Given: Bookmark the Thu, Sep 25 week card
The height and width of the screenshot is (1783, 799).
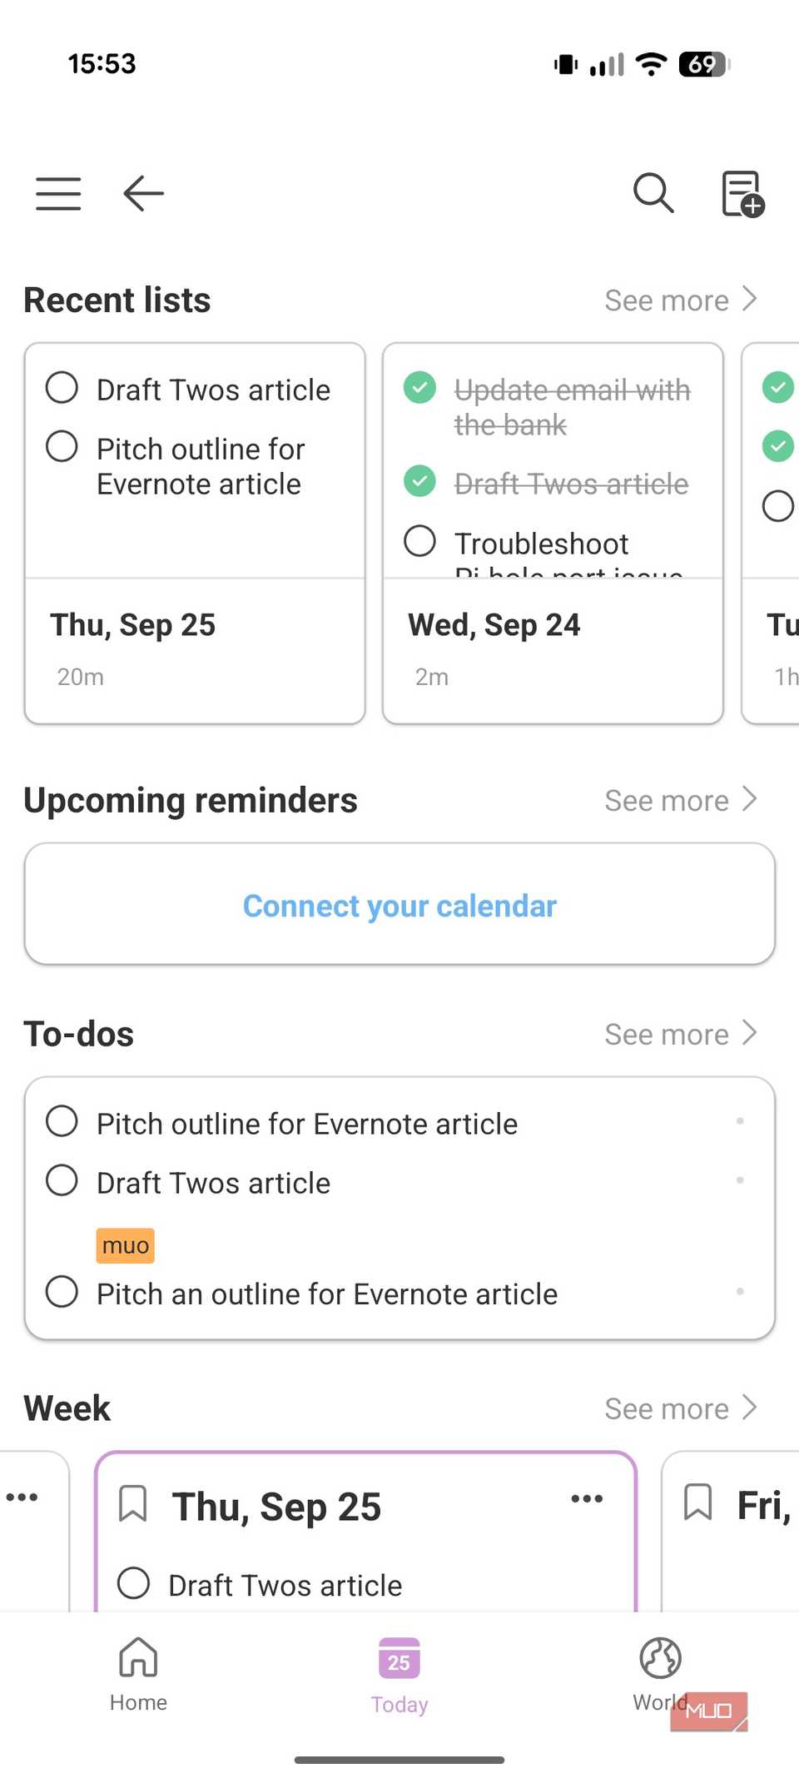Looking at the screenshot, I should pyautogui.click(x=133, y=1503).
